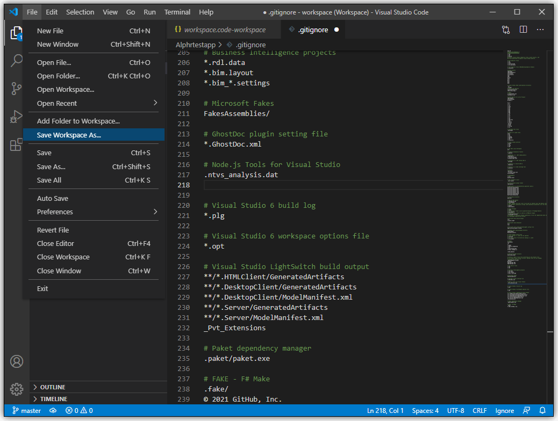
Task: Click the Accounts icon in activity bar
Action: [x=16, y=361]
